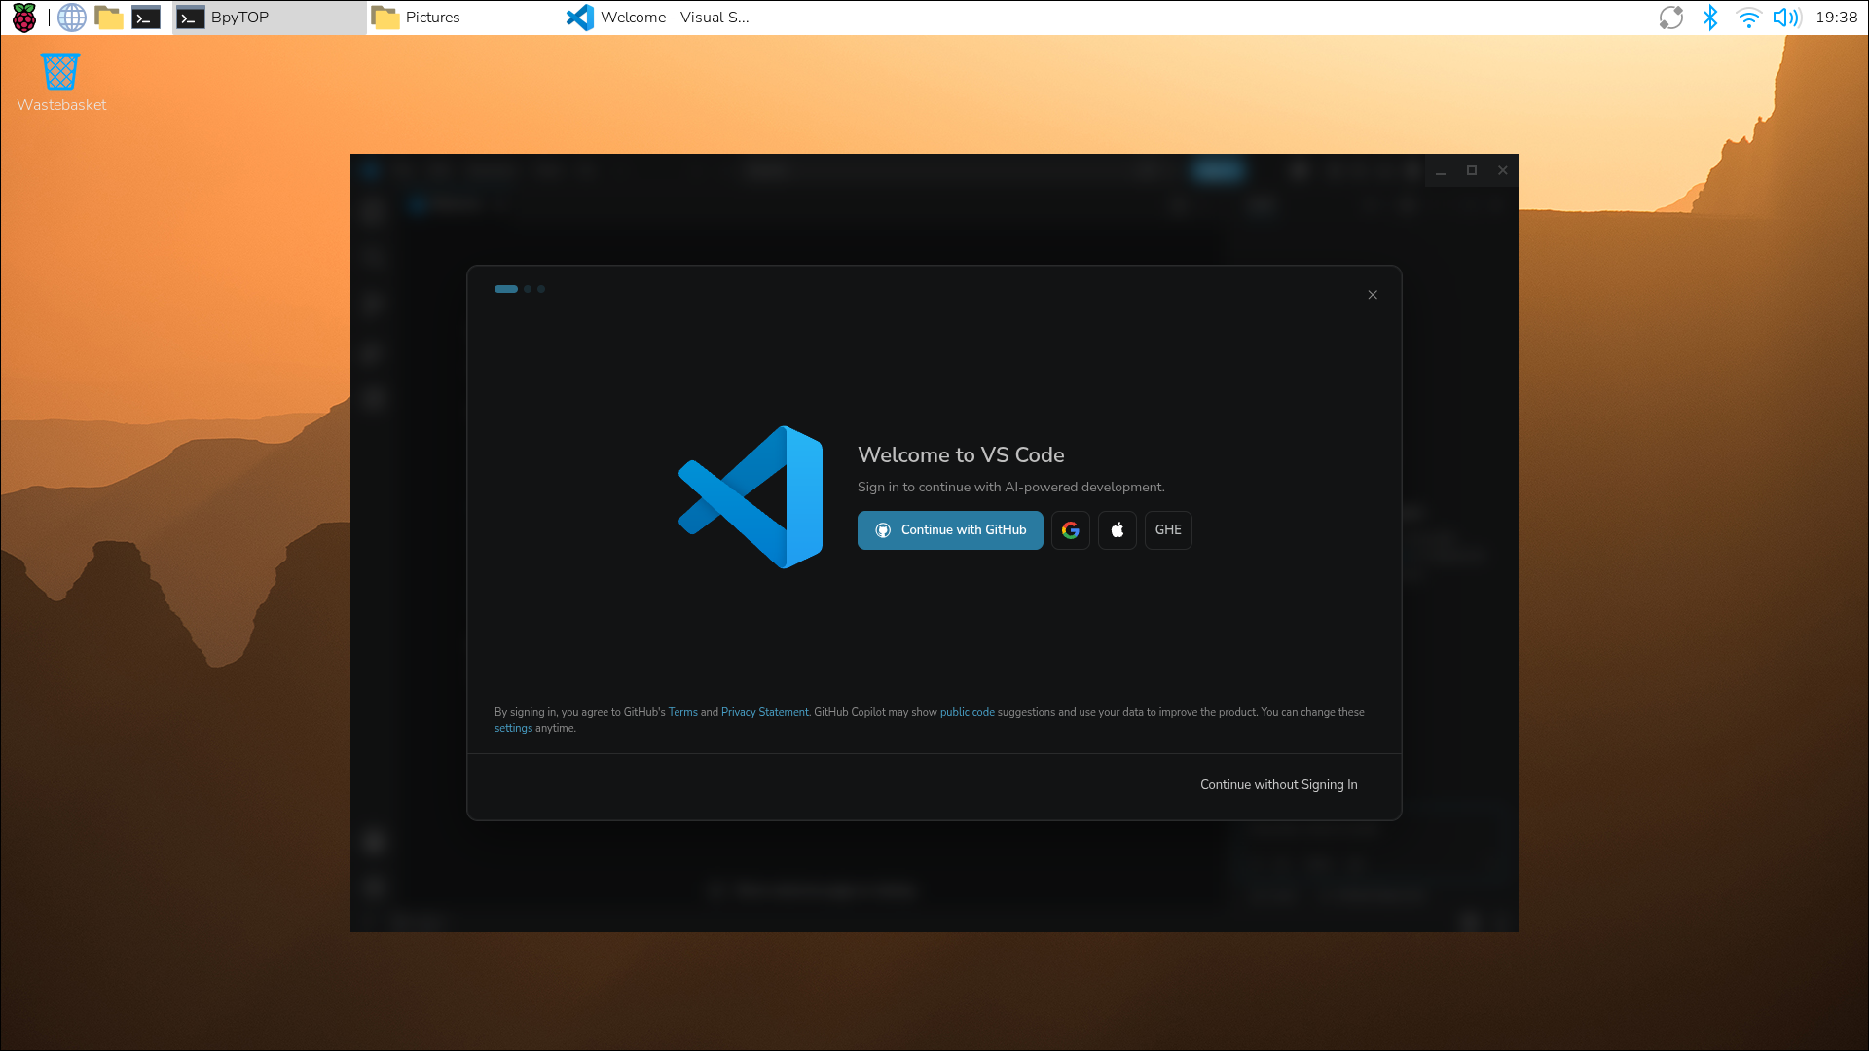
Task: Click the 19:38 clock
Action: (1836, 18)
